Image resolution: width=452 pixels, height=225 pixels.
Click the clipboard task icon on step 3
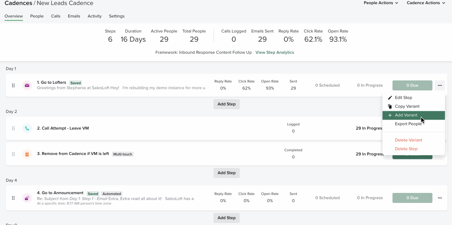point(27,154)
